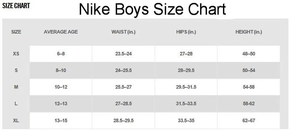Select the 27–28 hips cell
The image size is (291, 133).
click(x=186, y=54)
